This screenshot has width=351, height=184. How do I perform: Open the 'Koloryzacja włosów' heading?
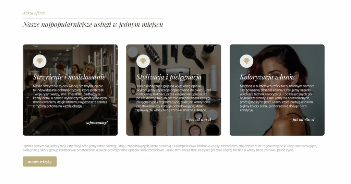pos(267,77)
